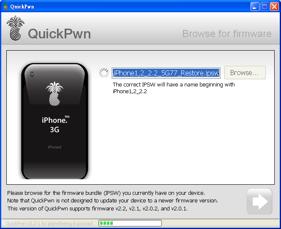Click the iPhone 3G device image
281x229 pixels.
click(55, 122)
